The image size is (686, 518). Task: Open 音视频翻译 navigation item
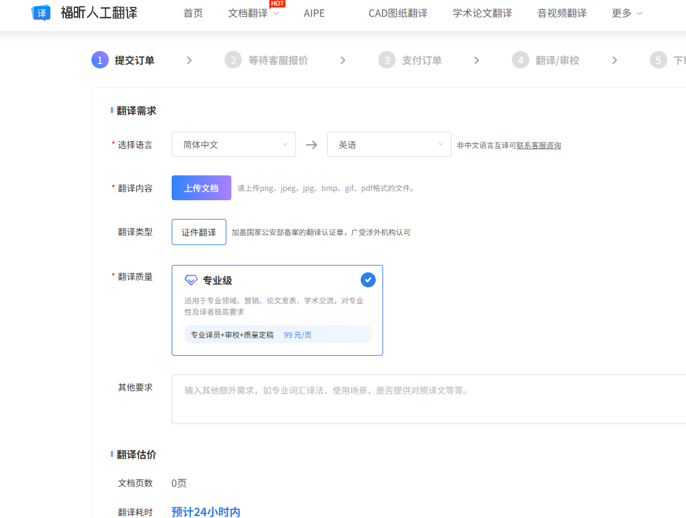[562, 13]
